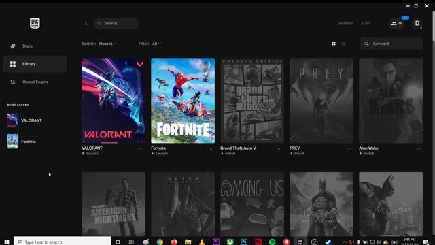
Task: Click the top Search field
Action: (x=116, y=24)
